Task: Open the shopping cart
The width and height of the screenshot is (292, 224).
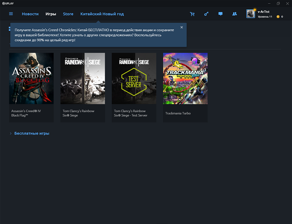Action: pyautogui.click(x=192, y=14)
